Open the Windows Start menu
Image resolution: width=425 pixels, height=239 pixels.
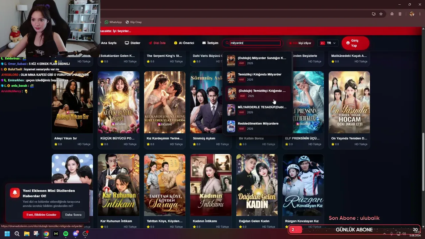coord(7,234)
